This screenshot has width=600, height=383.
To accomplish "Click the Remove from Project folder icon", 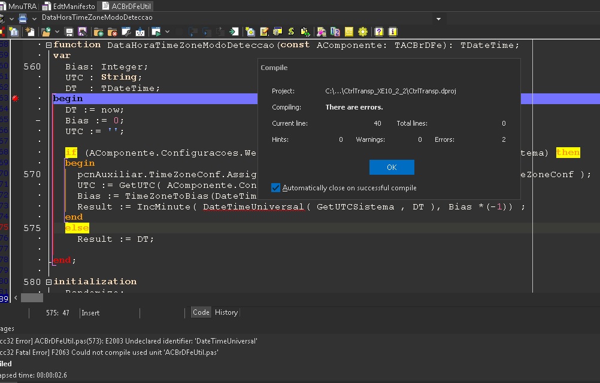I will (112, 32).
